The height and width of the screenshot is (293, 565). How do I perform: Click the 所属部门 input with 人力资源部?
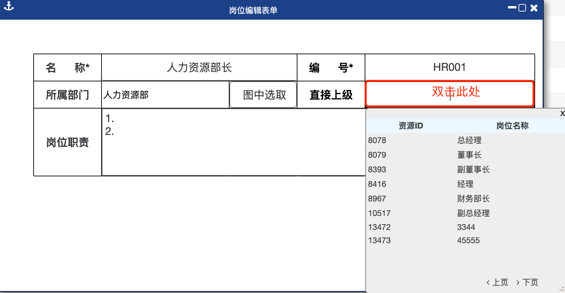pyautogui.click(x=165, y=95)
